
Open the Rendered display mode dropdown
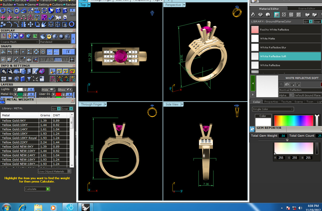(x=55, y=42)
